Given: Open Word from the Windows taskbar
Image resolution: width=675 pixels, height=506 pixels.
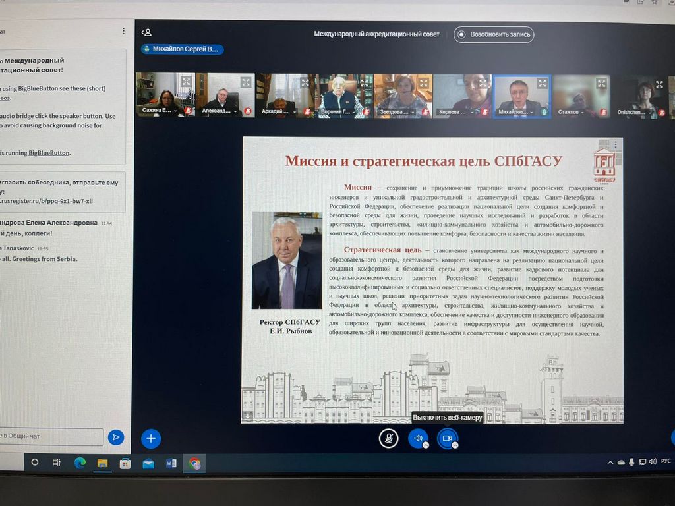Looking at the screenshot, I should pyautogui.click(x=171, y=463).
